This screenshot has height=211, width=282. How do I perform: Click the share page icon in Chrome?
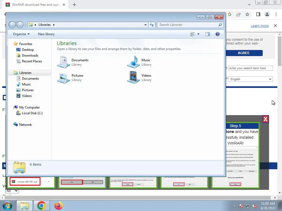tap(238, 14)
